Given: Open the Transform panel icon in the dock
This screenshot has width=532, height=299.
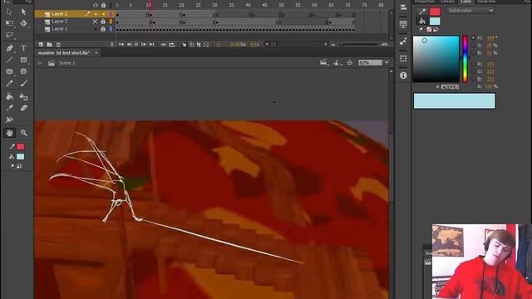Looking at the screenshot, I should [403, 58].
